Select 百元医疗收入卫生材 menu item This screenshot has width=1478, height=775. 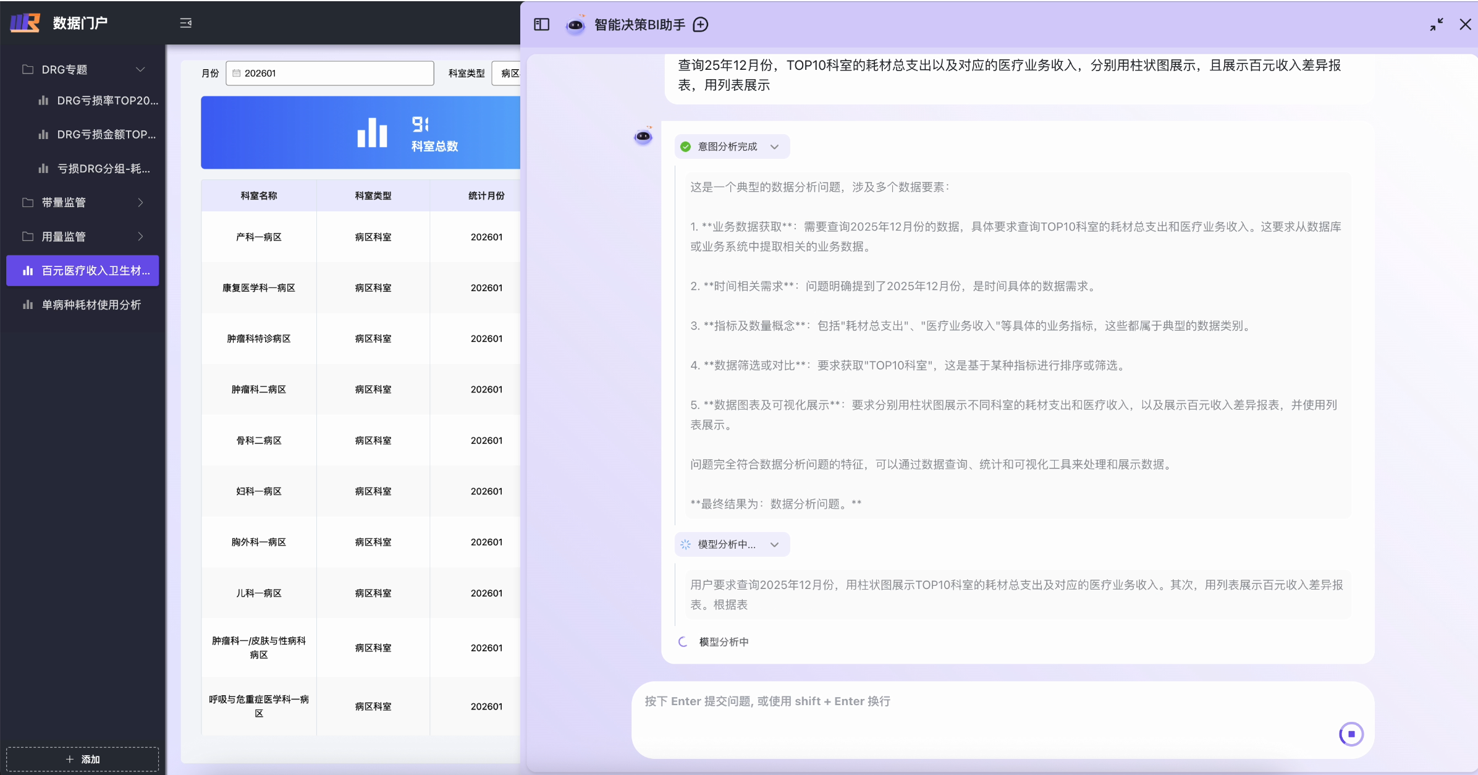click(x=83, y=271)
